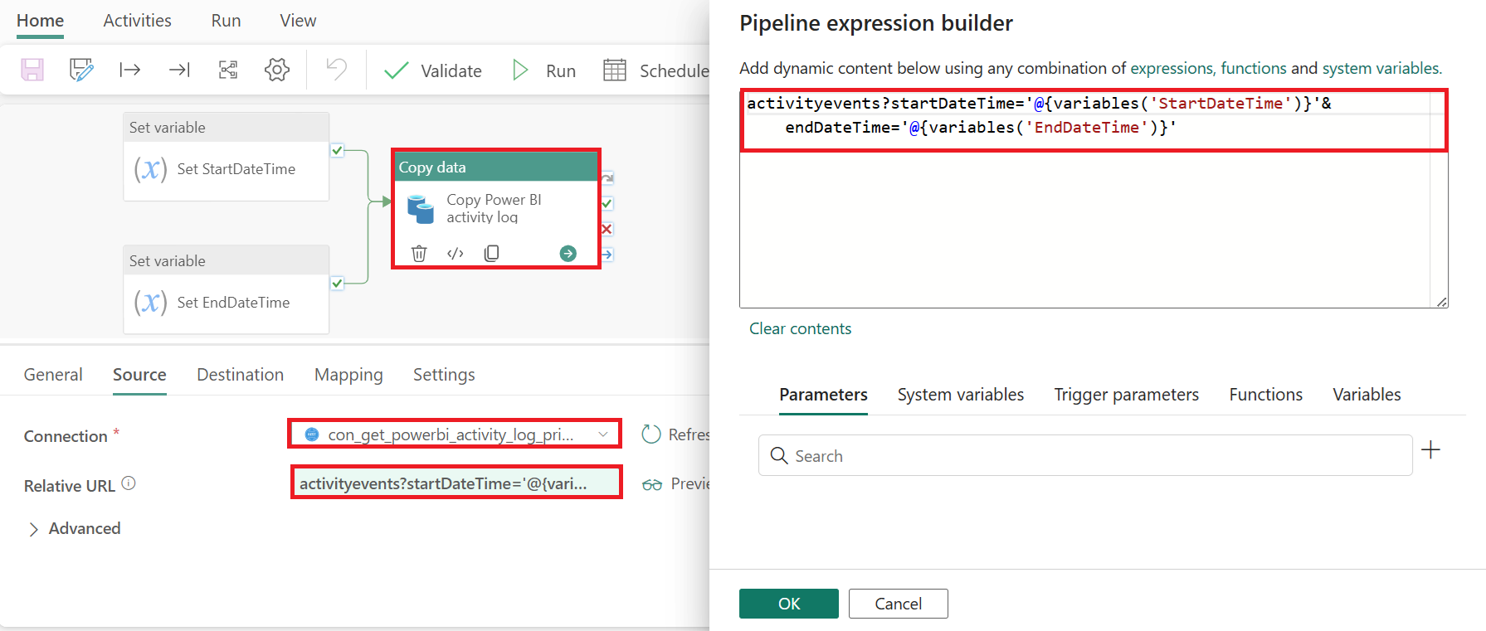The image size is (1486, 631).
Task: Click the Undo arrow icon
Action: coord(336,69)
